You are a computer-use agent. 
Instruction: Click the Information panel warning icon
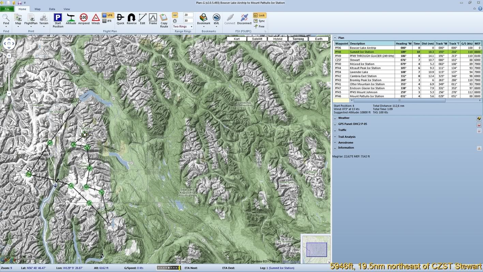(x=479, y=148)
